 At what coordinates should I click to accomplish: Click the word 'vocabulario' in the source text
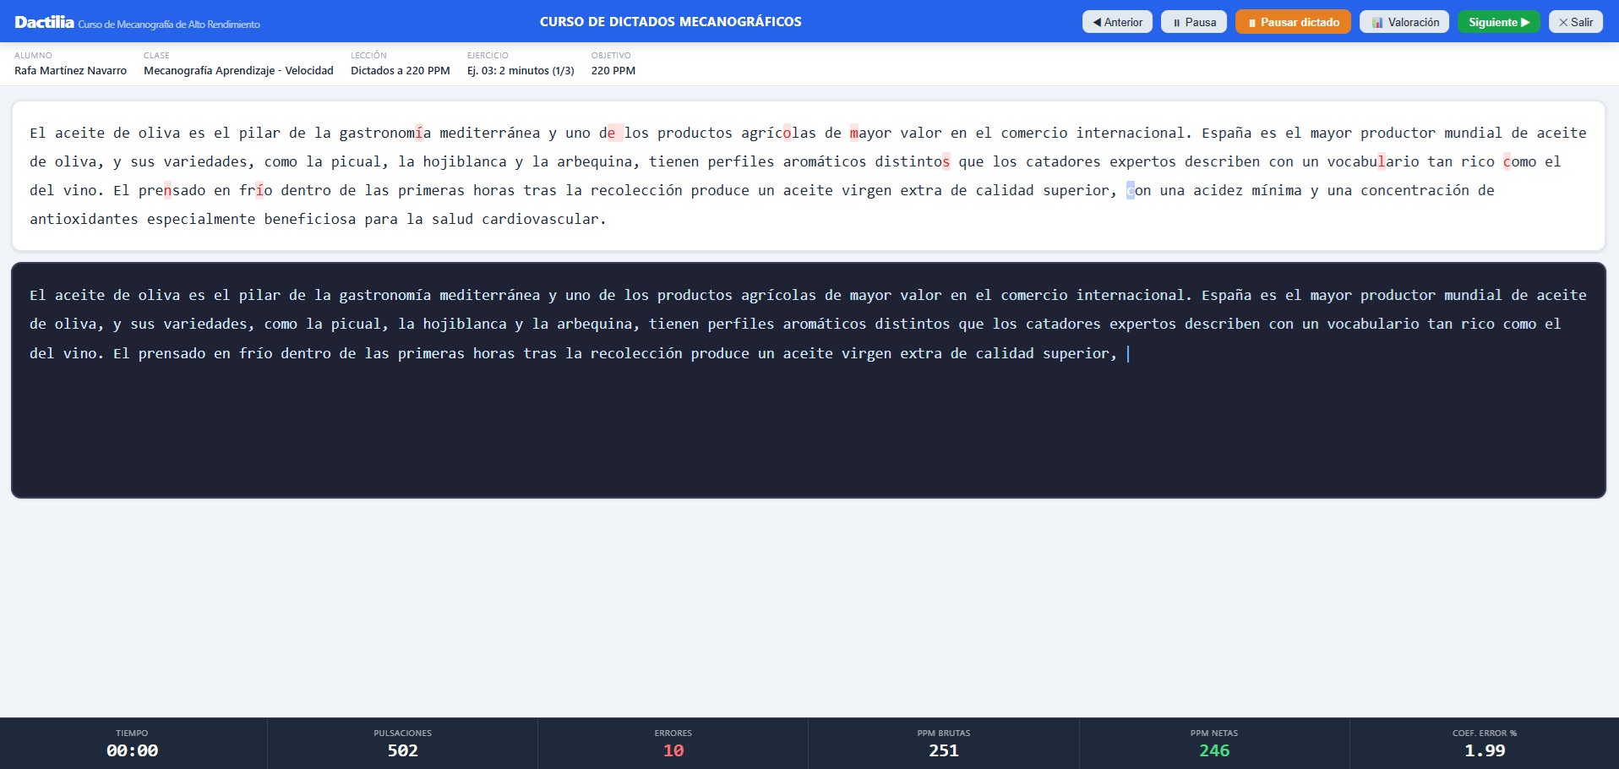[1373, 161]
